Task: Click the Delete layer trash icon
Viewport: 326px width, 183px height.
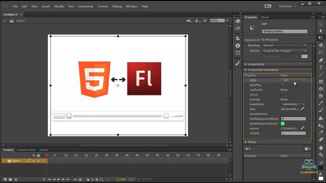Action: click(x=16, y=179)
